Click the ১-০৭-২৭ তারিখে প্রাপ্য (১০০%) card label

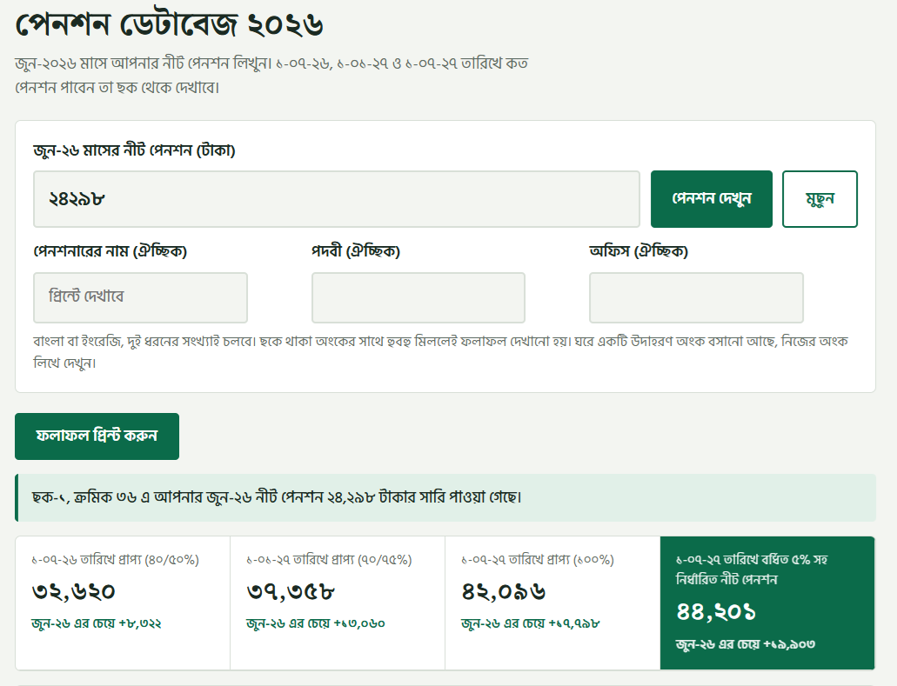[538, 560]
